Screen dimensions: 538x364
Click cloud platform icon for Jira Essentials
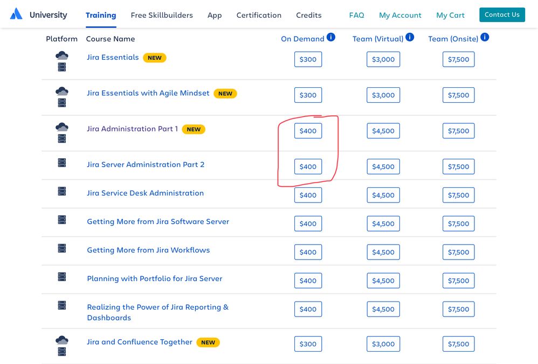point(62,55)
